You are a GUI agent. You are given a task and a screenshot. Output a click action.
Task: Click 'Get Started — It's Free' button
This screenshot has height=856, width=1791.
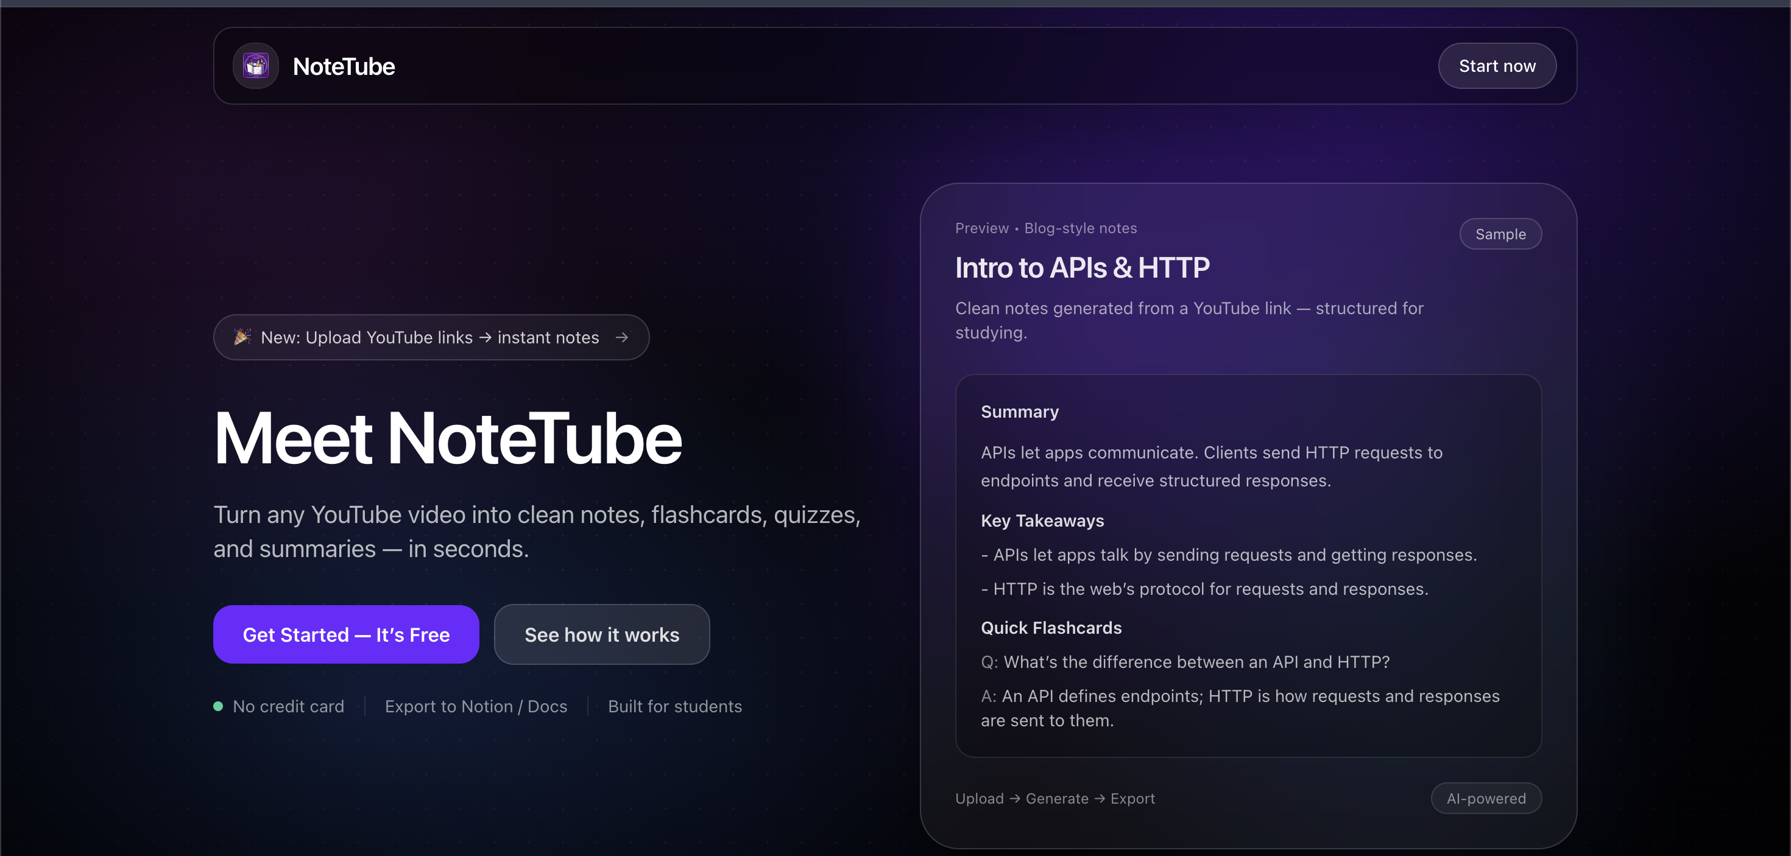pyautogui.click(x=346, y=634)
